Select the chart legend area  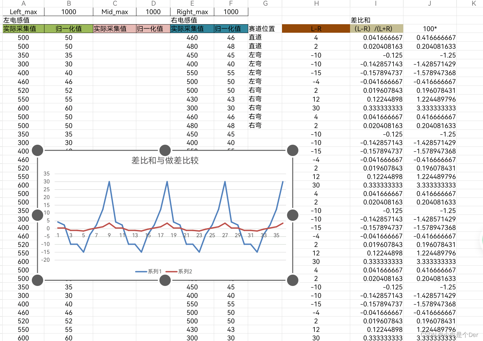[164, 271]
